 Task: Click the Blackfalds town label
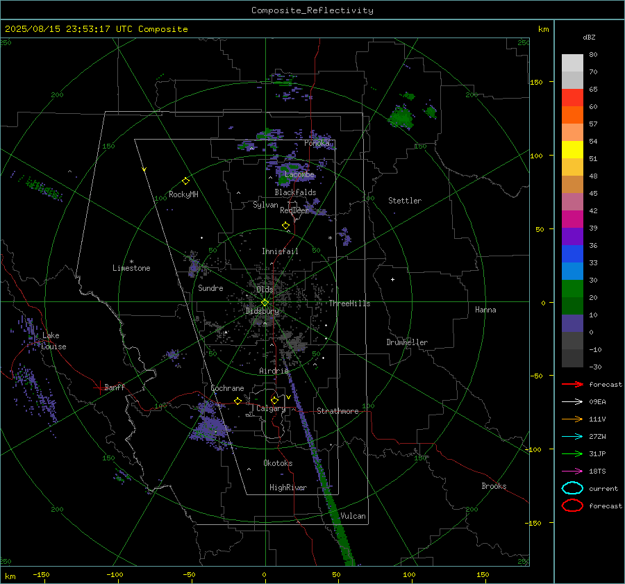click(295, 192)
